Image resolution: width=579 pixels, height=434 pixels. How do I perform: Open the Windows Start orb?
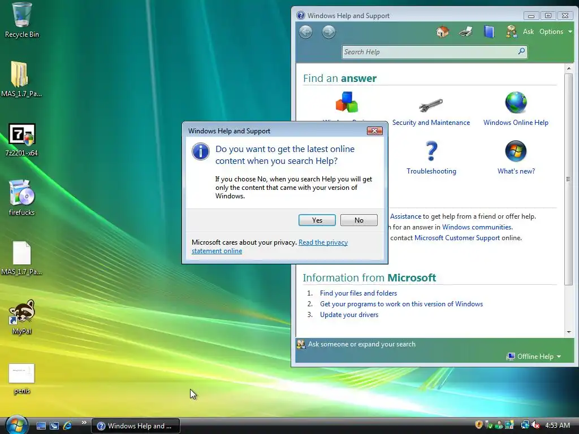tap(16, 425)
